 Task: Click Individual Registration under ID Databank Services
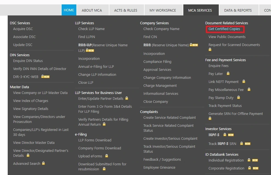[226, 160]
